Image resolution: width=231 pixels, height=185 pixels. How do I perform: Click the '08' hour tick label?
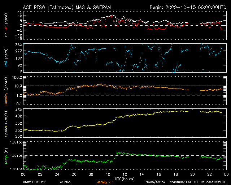pos(91,174)
